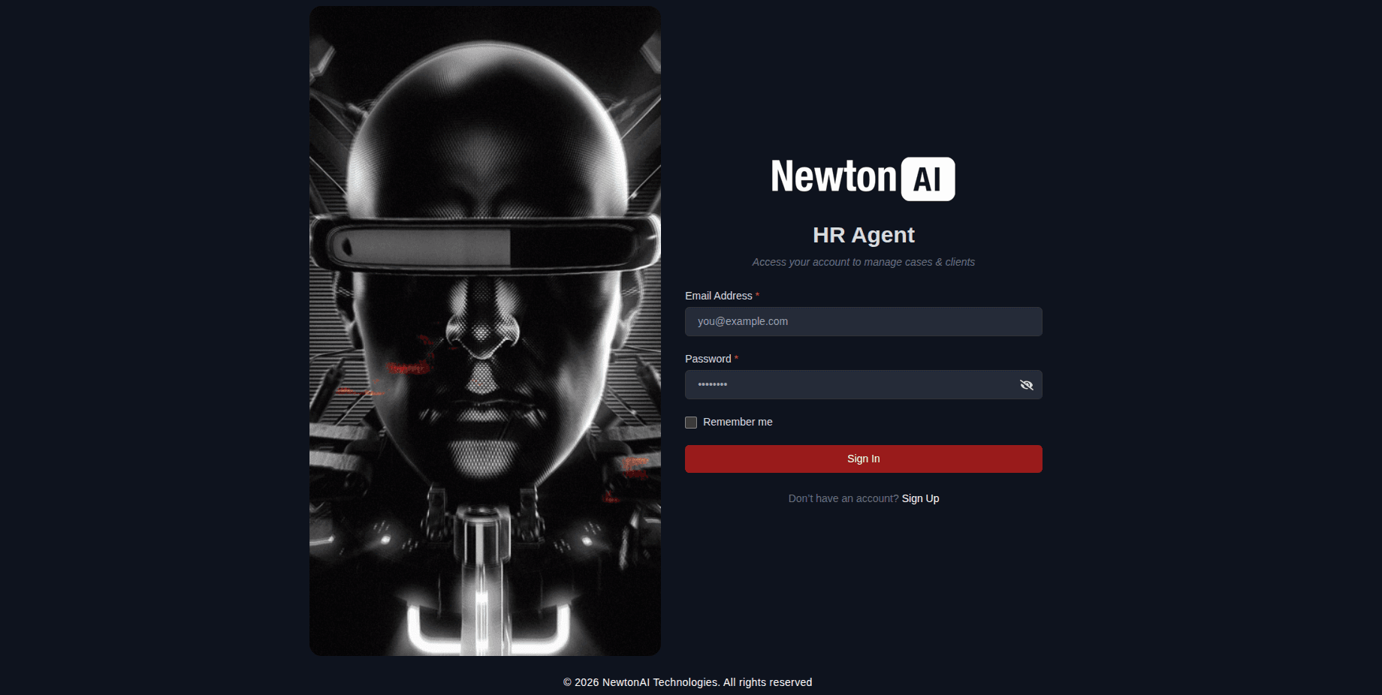Image resolution: width=1382 pixels, height=695 pixels.
Task: Click the robot head artwork image
Action: click(485, 331)
